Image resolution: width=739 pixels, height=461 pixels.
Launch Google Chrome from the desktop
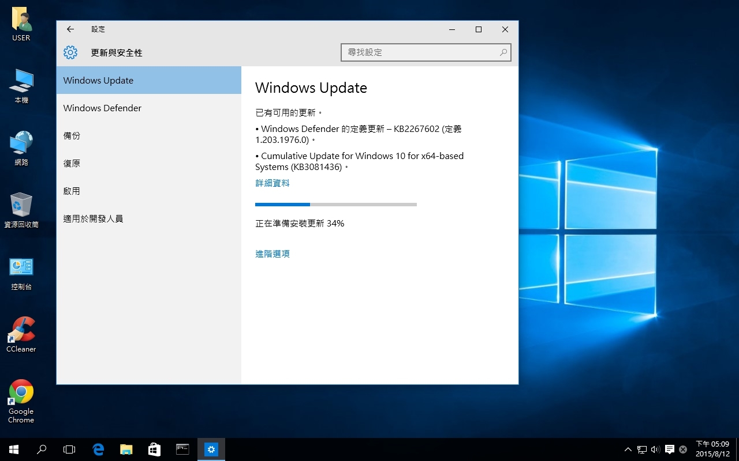click(x=21, y=402)
